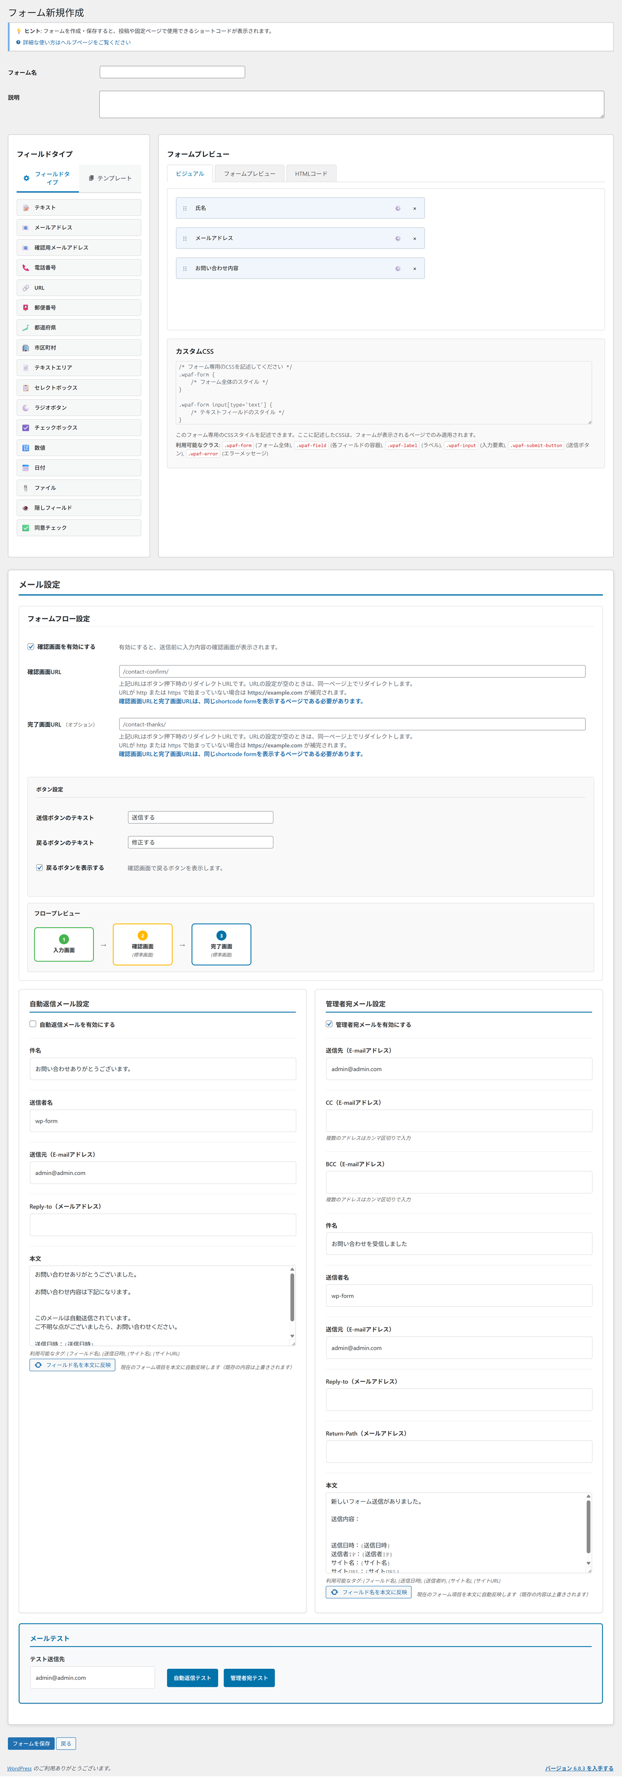Image resolution: width=622 pixels, height=1777 pixels.
Task: Open the detailed help page link
Action: (x=76, y=43)
